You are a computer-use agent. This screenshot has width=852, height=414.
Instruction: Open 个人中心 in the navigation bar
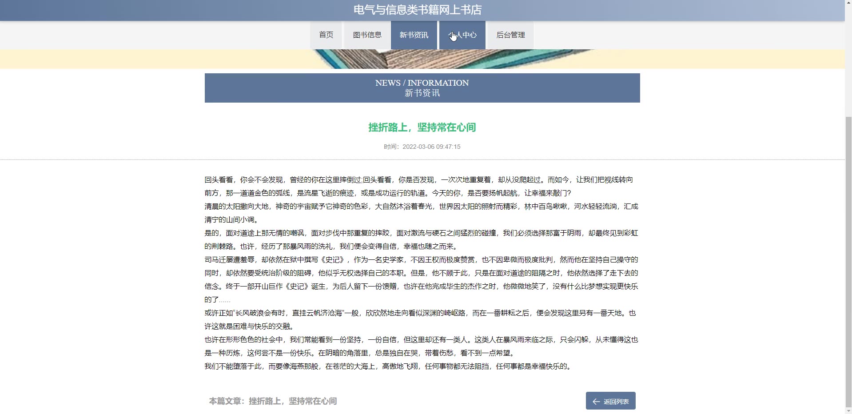462,35
